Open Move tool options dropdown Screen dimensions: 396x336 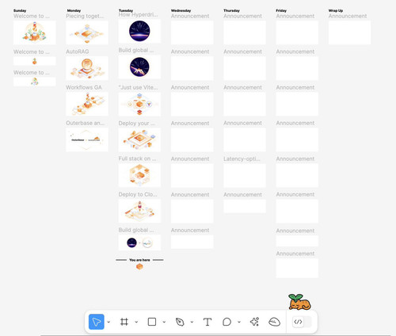click(109, 322)
